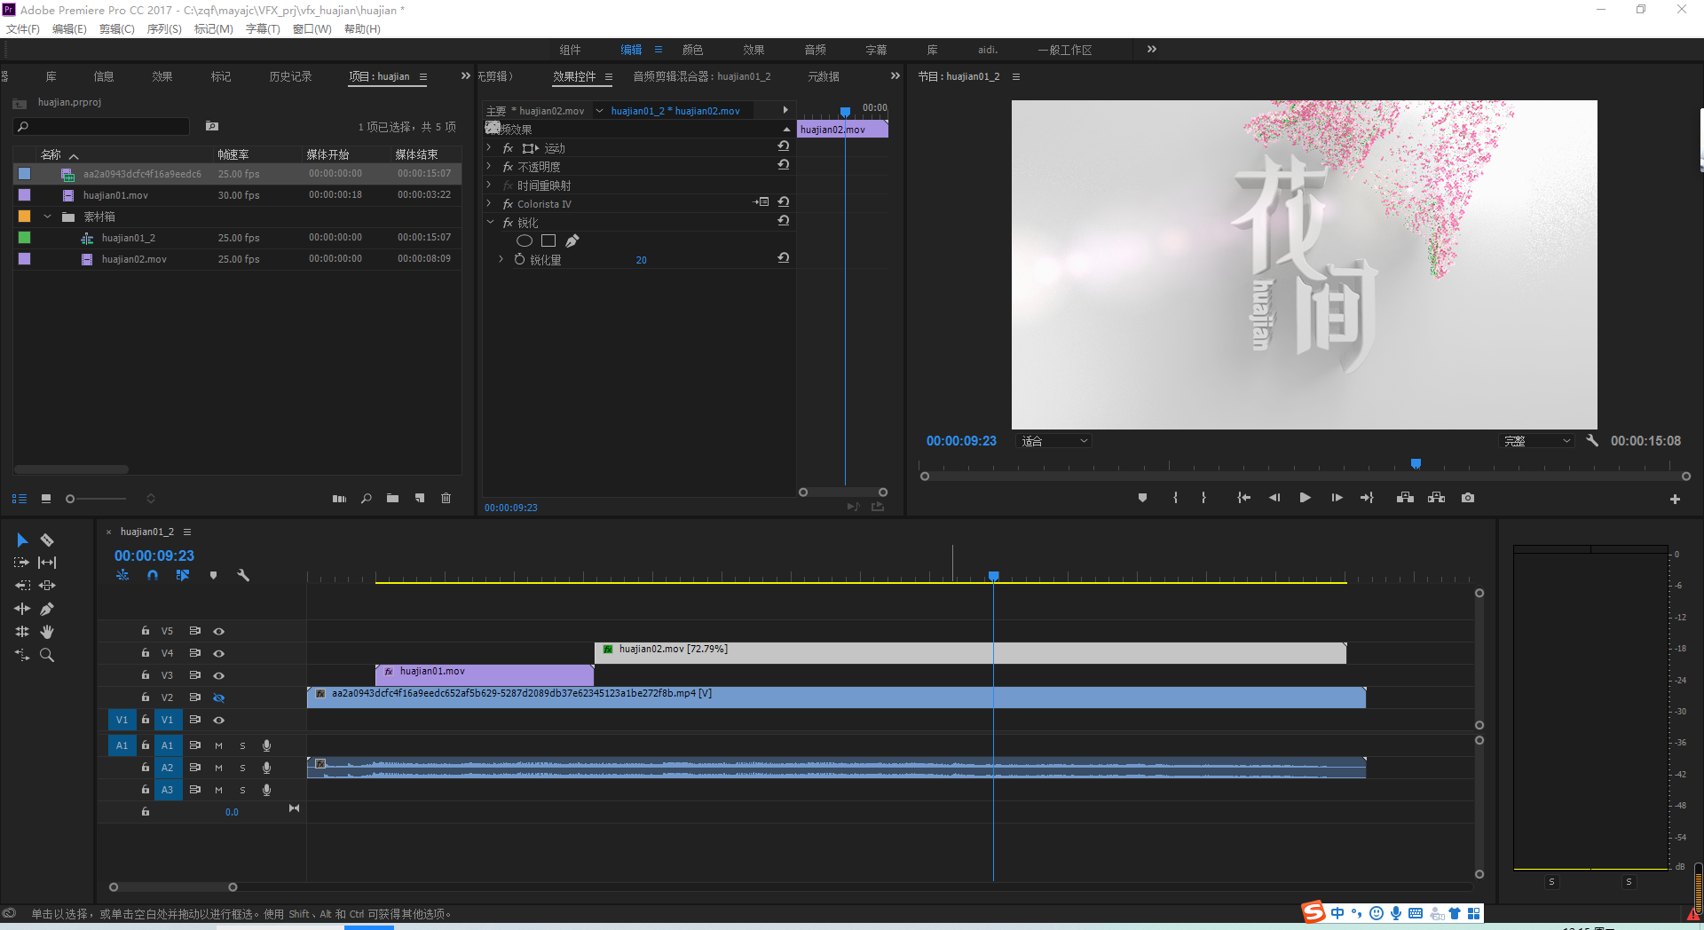
Task: Click Export Frame camera icon
Action: pos(1468,498)
